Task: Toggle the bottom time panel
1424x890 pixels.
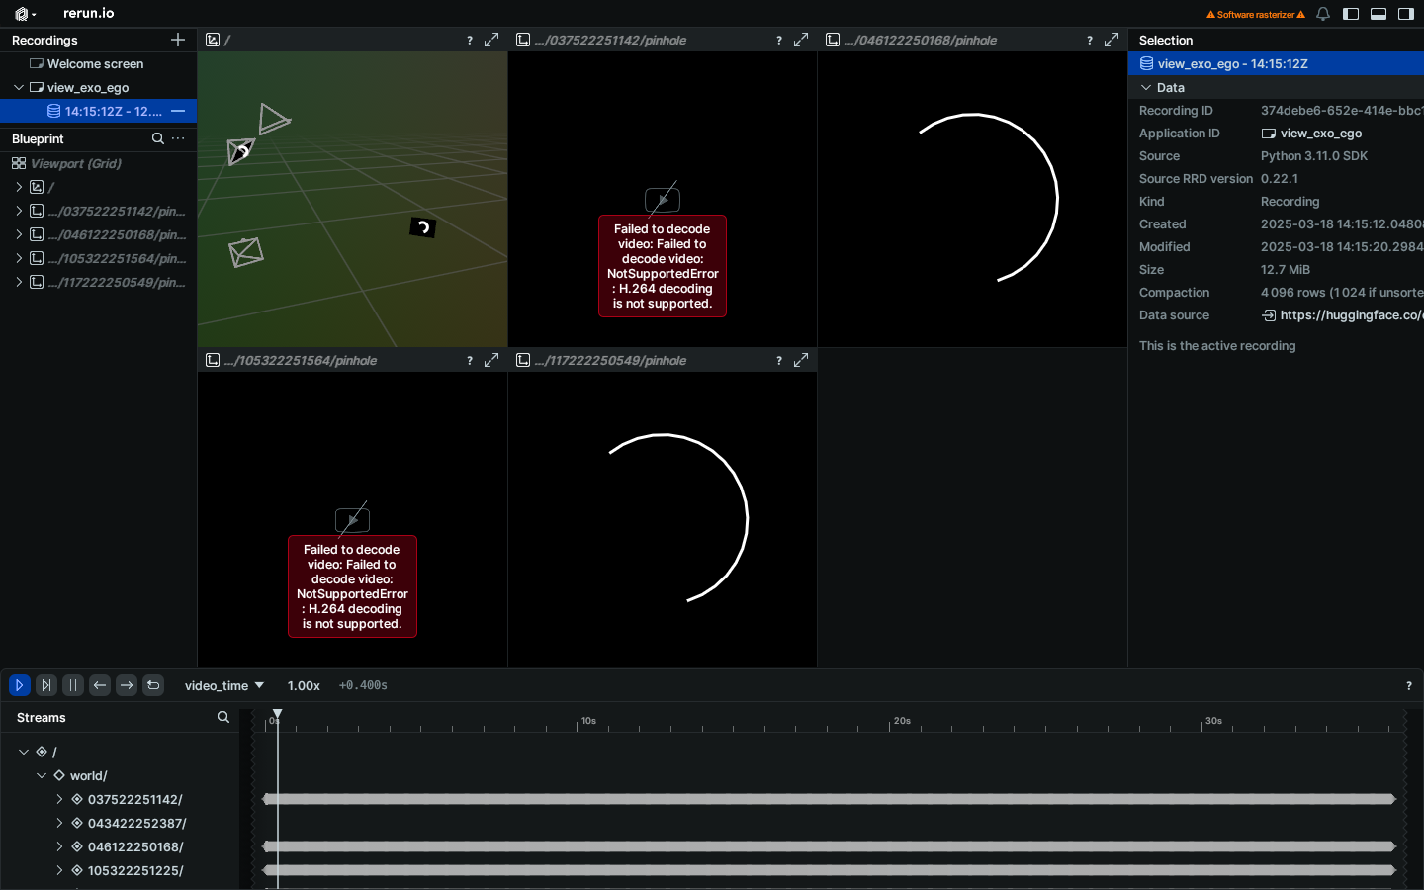Action: pos(1379,14)
